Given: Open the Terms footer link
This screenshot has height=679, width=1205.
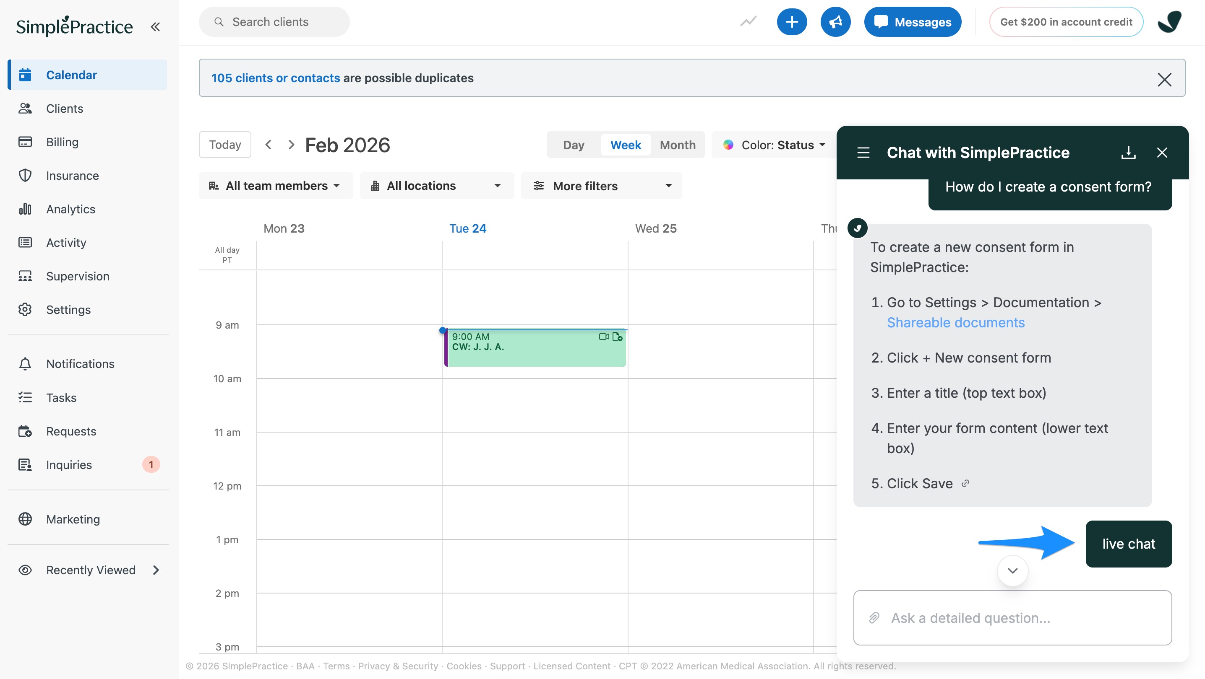Looking at the screenshot, I should [336, 666].
